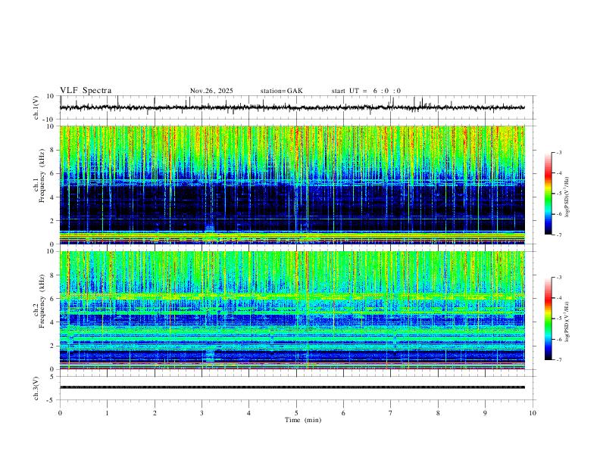Click the time axis tick label "7"
The image size is (600, 463).
pos(391,413)
